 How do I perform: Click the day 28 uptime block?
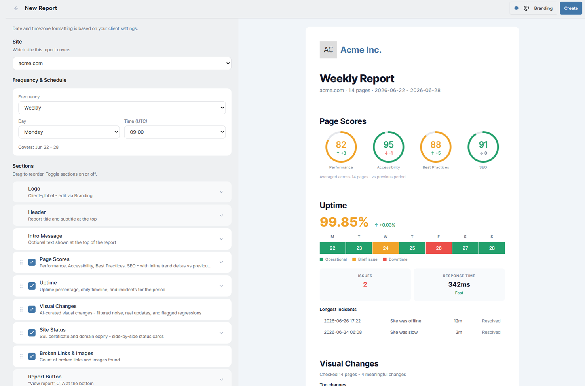pos(492,248)
